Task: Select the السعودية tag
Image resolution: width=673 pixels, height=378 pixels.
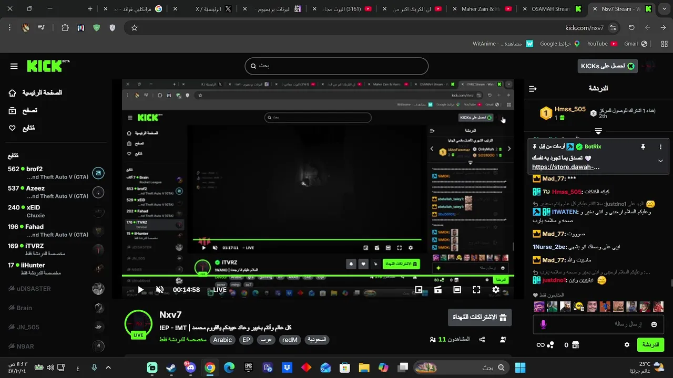Action: 317,340
